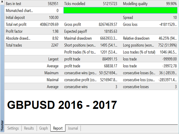
Task: Select maximum consecutive losses value 36 (-28539...
Action: [x=168, y=73]
